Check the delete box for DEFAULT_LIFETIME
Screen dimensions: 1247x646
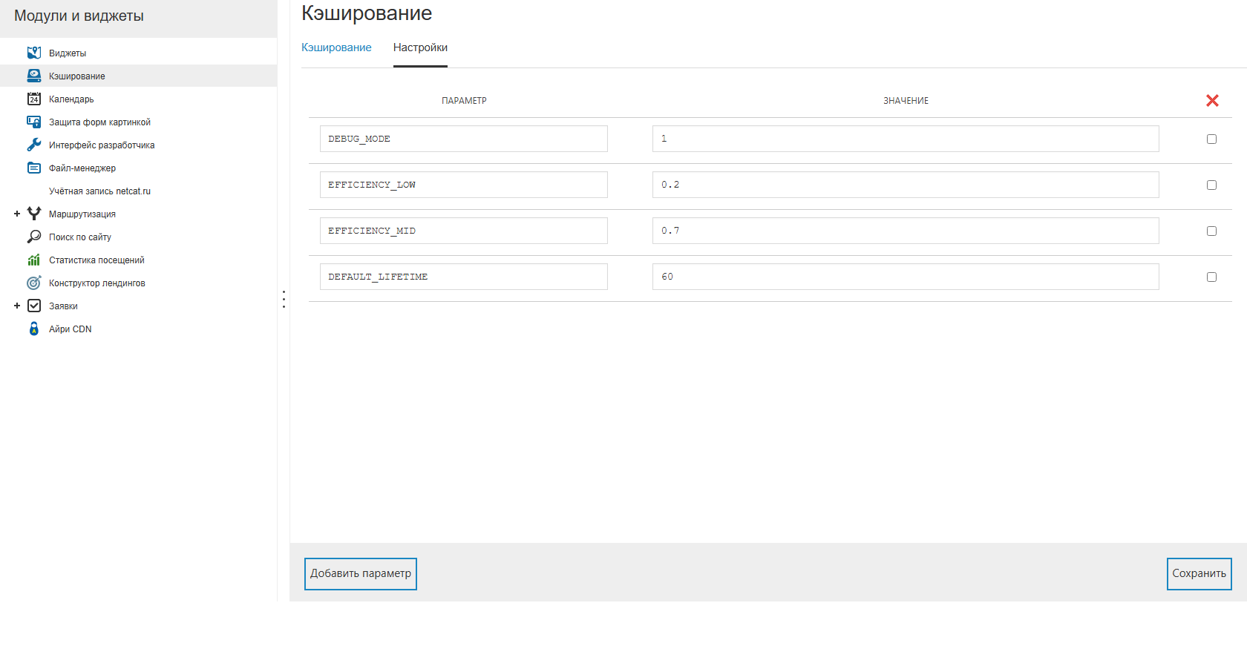click(x=1211, y=277)
